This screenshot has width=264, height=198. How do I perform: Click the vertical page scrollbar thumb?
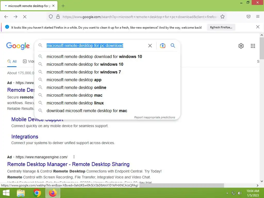point(262,48)
